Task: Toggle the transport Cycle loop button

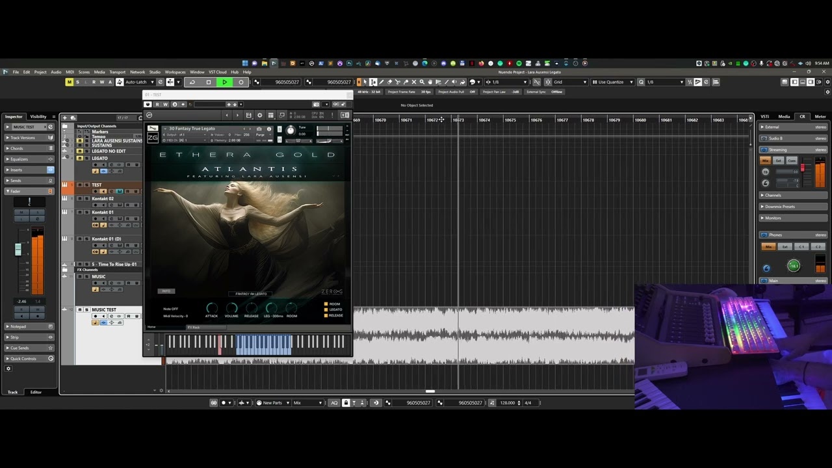Action: click(192, 82)
